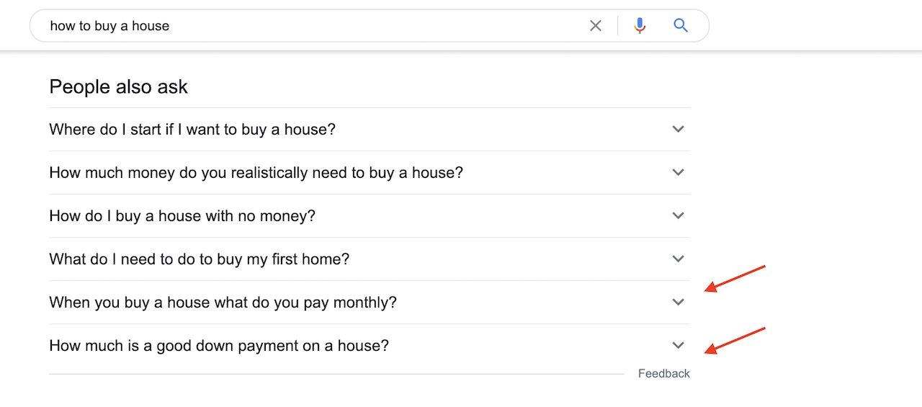Viewport: 922px width, 407px height.
Task: Click the 'When you buy a house what do you pay monthly?' text
Action: [223, 303]
